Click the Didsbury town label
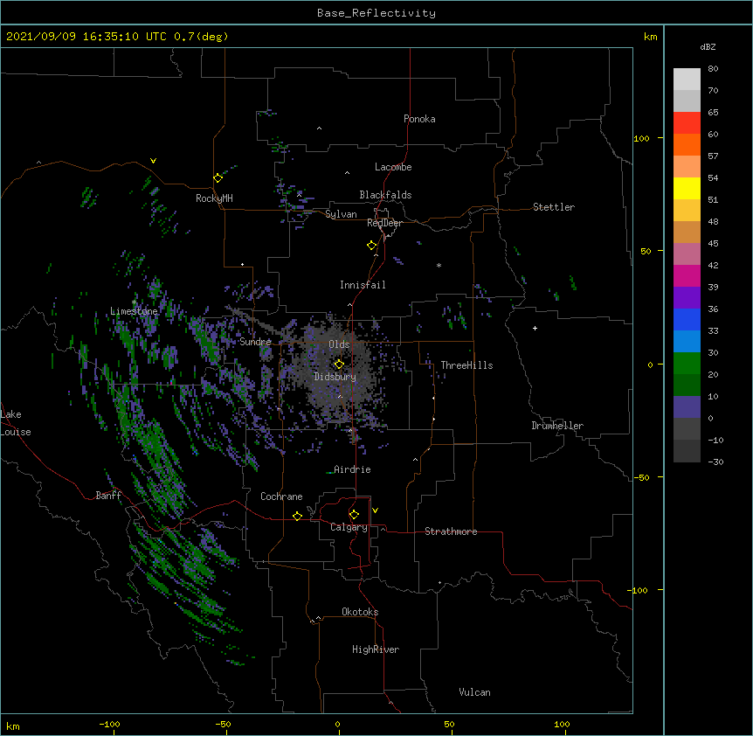Viewport: 753px width, 736px height. coord(335,377)
